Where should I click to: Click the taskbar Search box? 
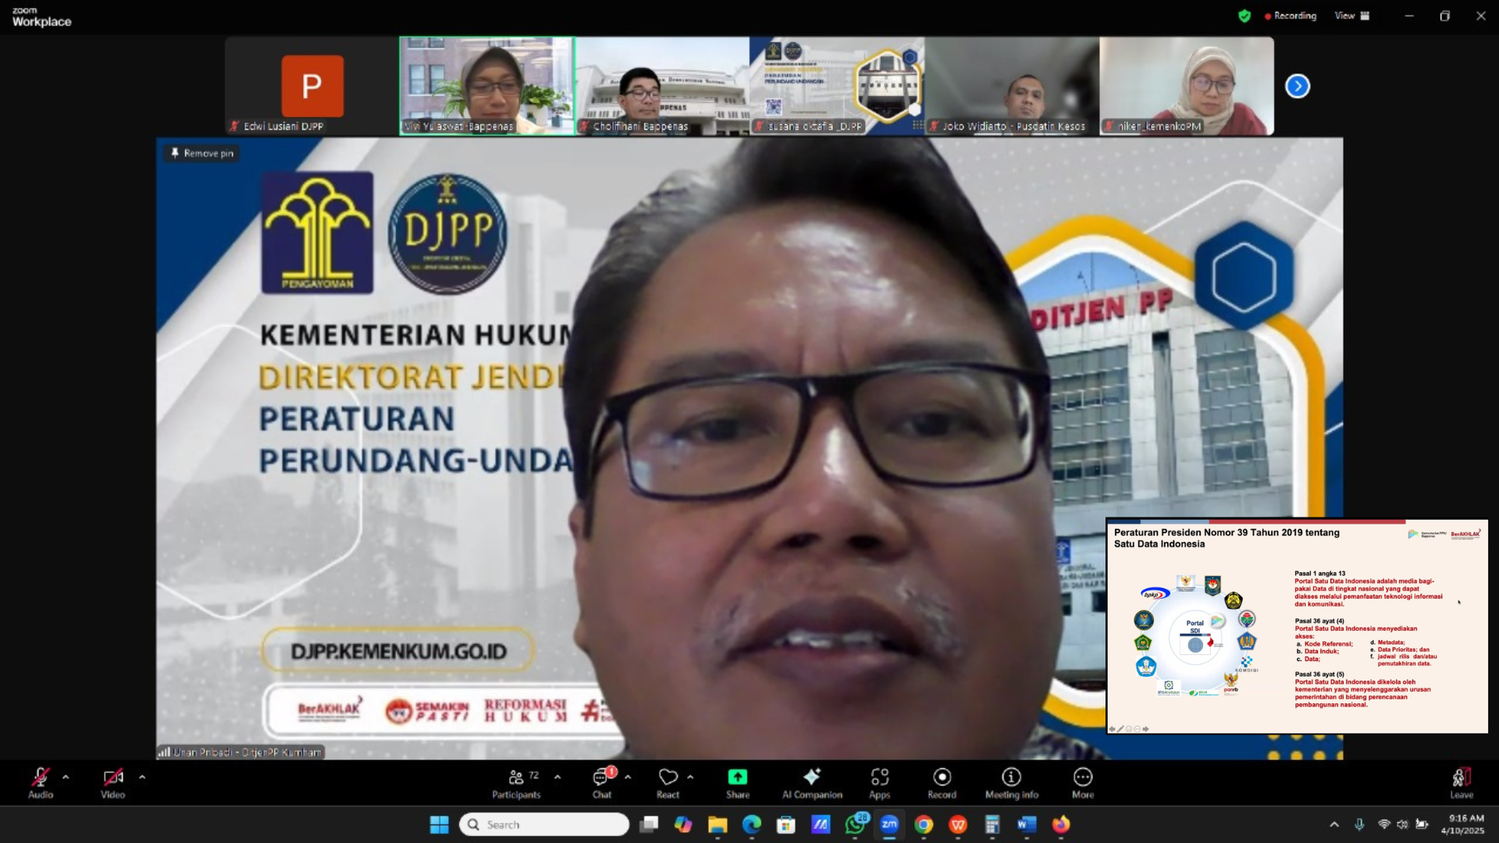[x=544, y=824]
